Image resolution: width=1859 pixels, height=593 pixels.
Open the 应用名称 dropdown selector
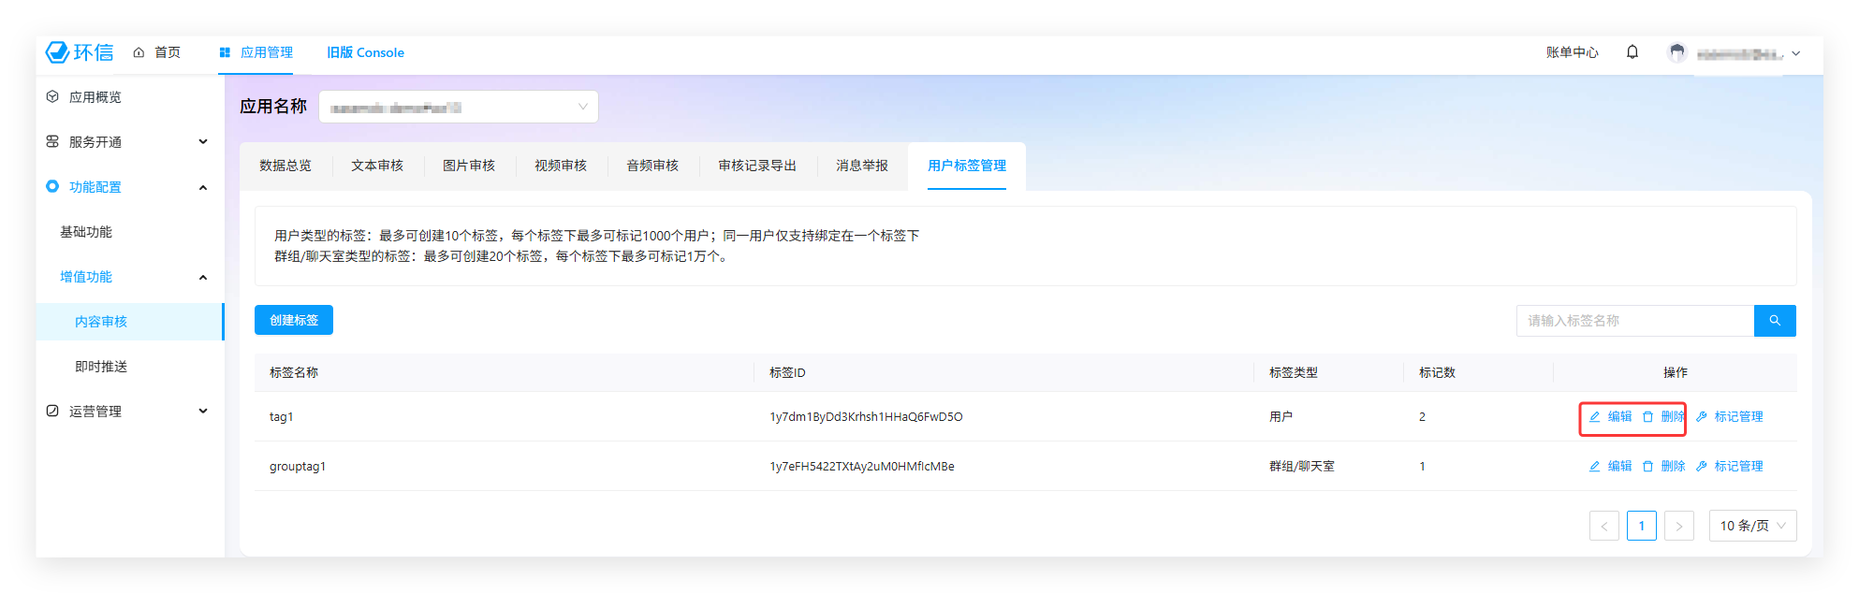tap(458, 107)
